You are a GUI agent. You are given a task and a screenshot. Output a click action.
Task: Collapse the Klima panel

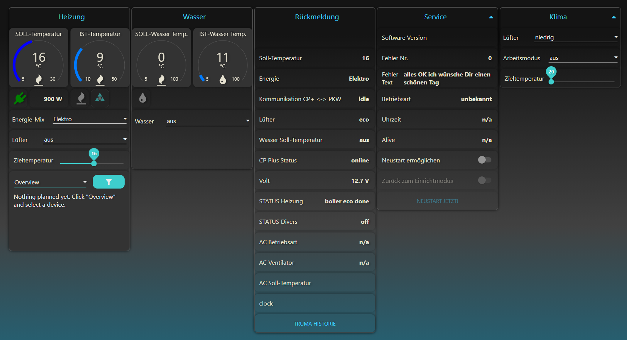[x=614, y=17]
